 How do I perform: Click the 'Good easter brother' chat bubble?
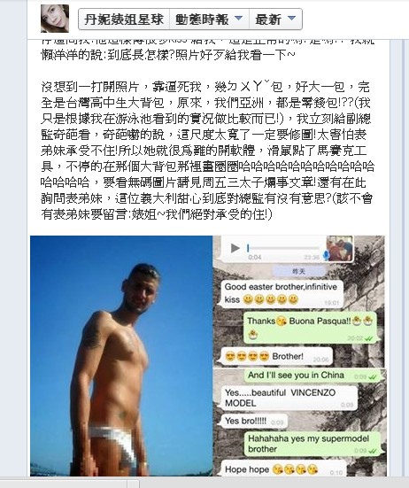(282, 293)
